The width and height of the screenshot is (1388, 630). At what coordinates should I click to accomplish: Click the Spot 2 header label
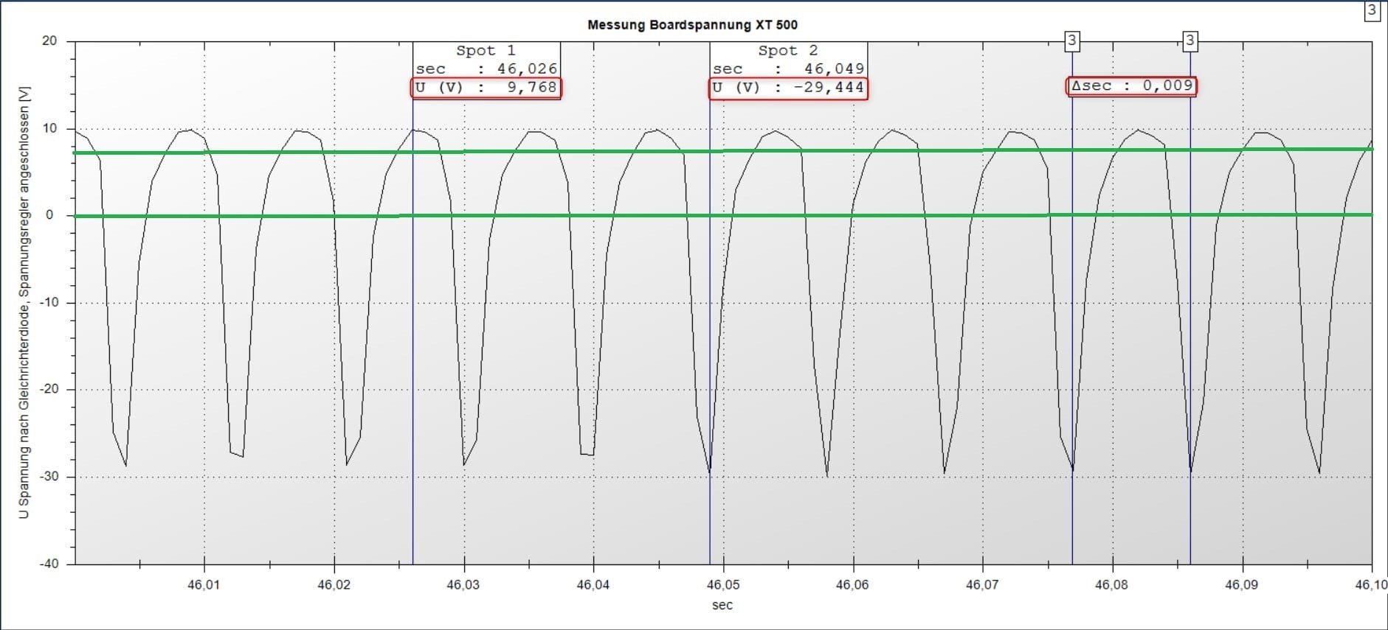pos(787,51)
